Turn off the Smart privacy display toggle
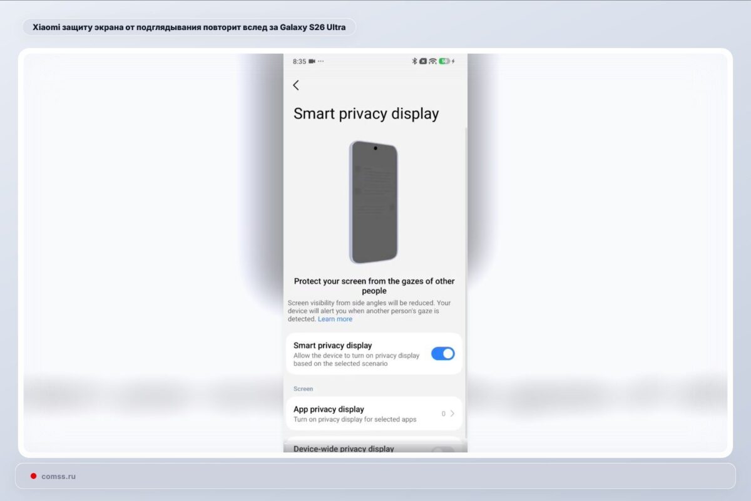The image size is (751, 501). 442,353
